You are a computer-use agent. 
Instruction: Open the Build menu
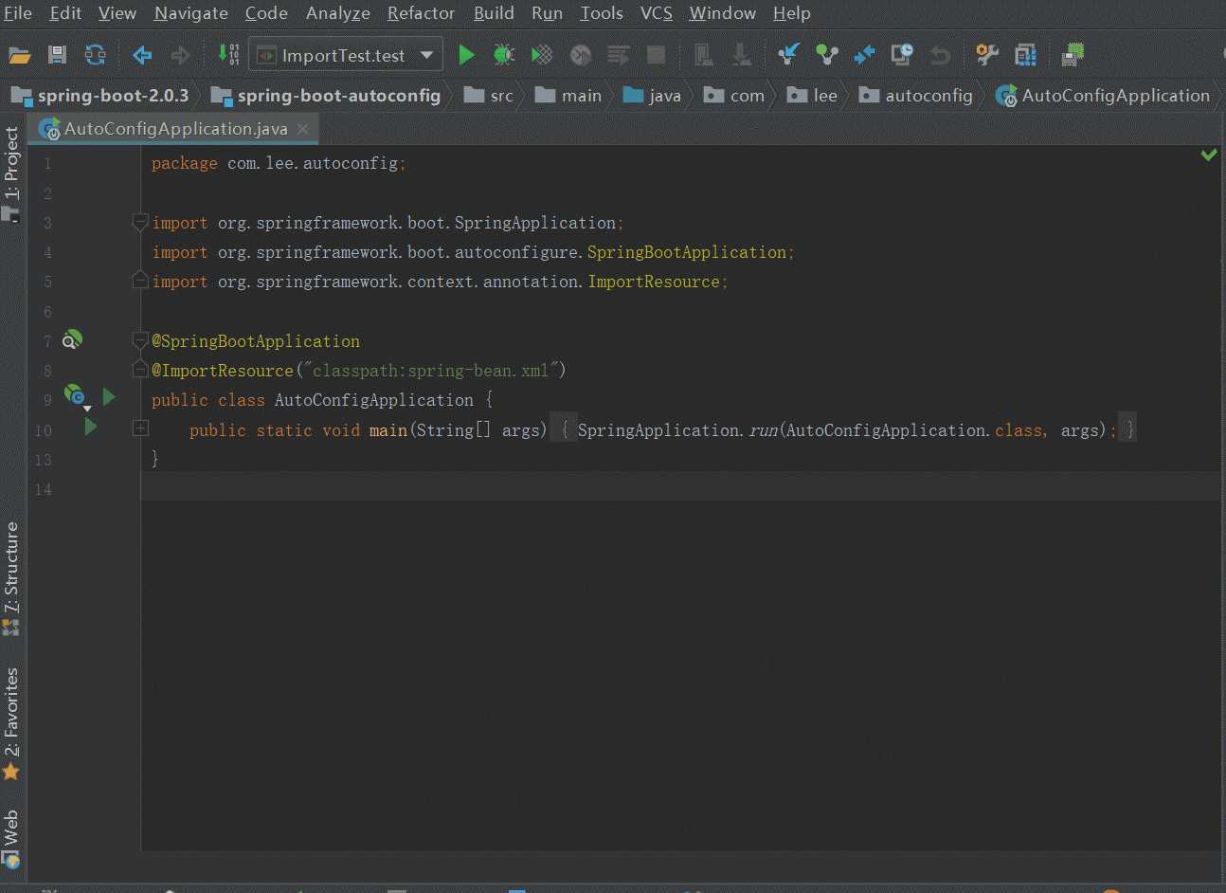tap(494, 13)
